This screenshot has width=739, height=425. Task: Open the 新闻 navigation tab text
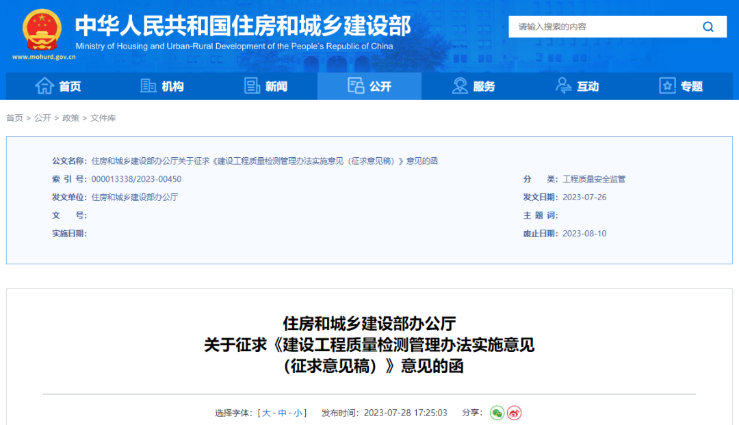[276, 87]
